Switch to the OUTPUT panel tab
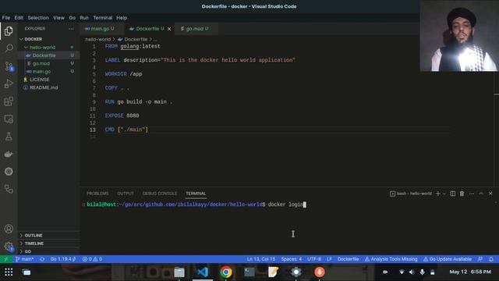 (x=126, y=194)
